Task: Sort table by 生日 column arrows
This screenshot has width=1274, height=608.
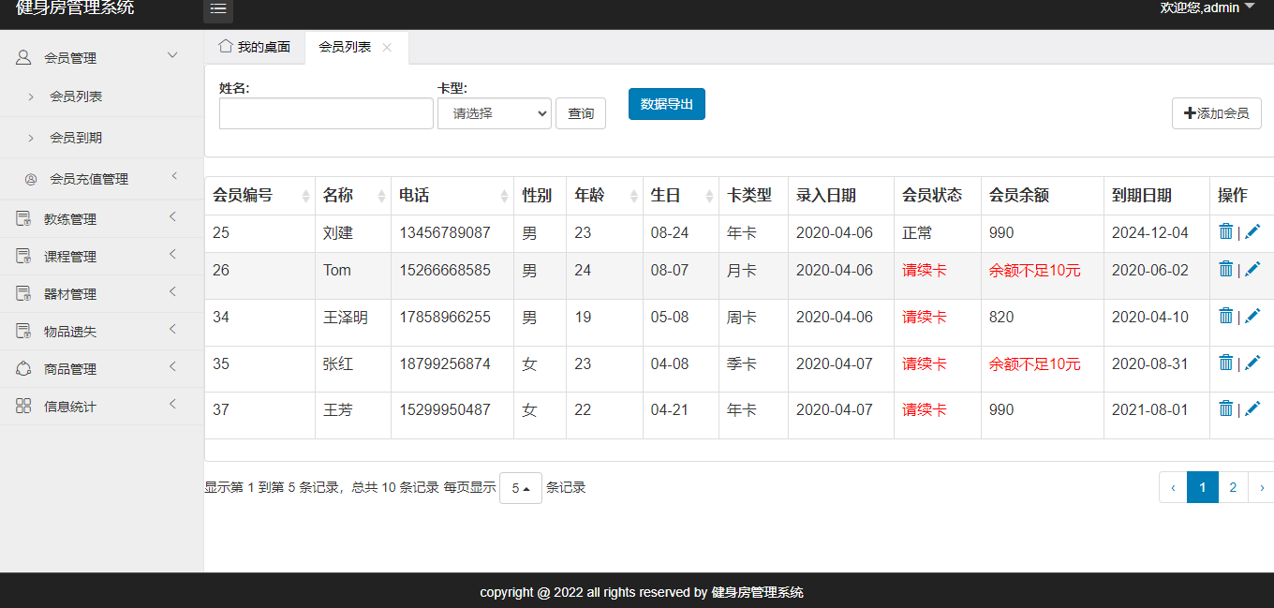Action: pyautogui.click(x=709, y=196)
